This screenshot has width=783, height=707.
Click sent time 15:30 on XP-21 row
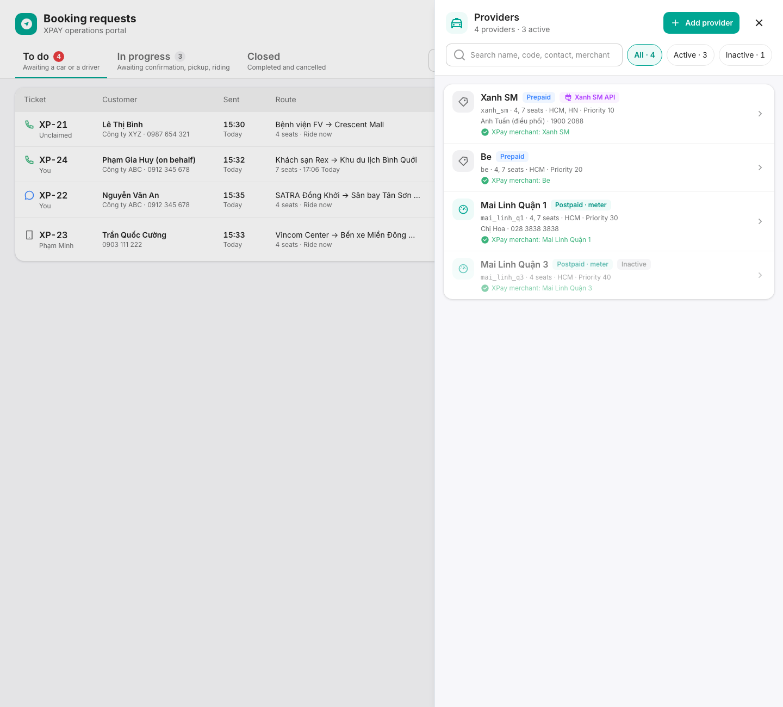(x=234, y=125)
